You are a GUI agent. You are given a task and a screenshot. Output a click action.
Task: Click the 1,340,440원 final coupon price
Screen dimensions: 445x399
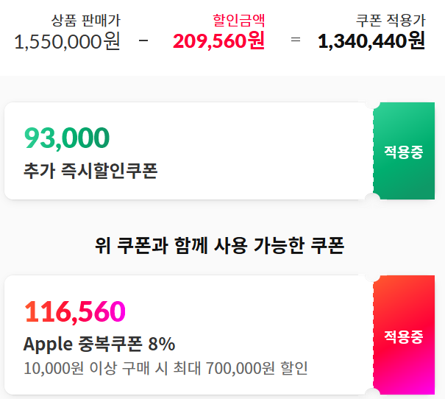[x=371, y=41]
